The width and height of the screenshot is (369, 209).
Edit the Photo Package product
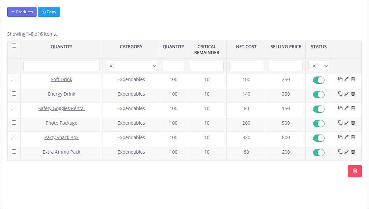pos(346,123)
